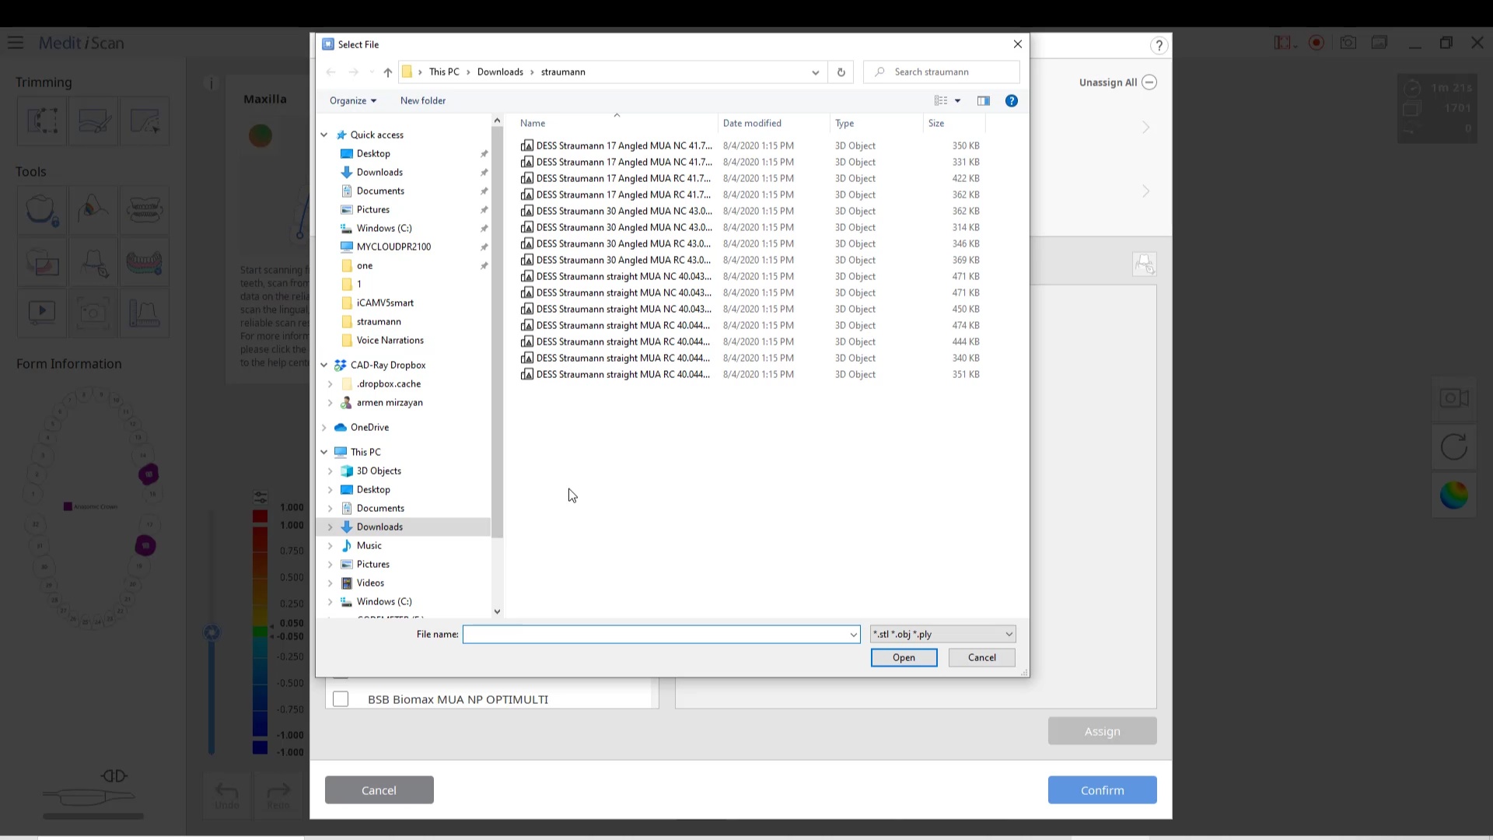The width and height of the screenshot is (1493, 840).
Task: Expand the armen mirzayan folder node
Action: click(x=330, y=402)
